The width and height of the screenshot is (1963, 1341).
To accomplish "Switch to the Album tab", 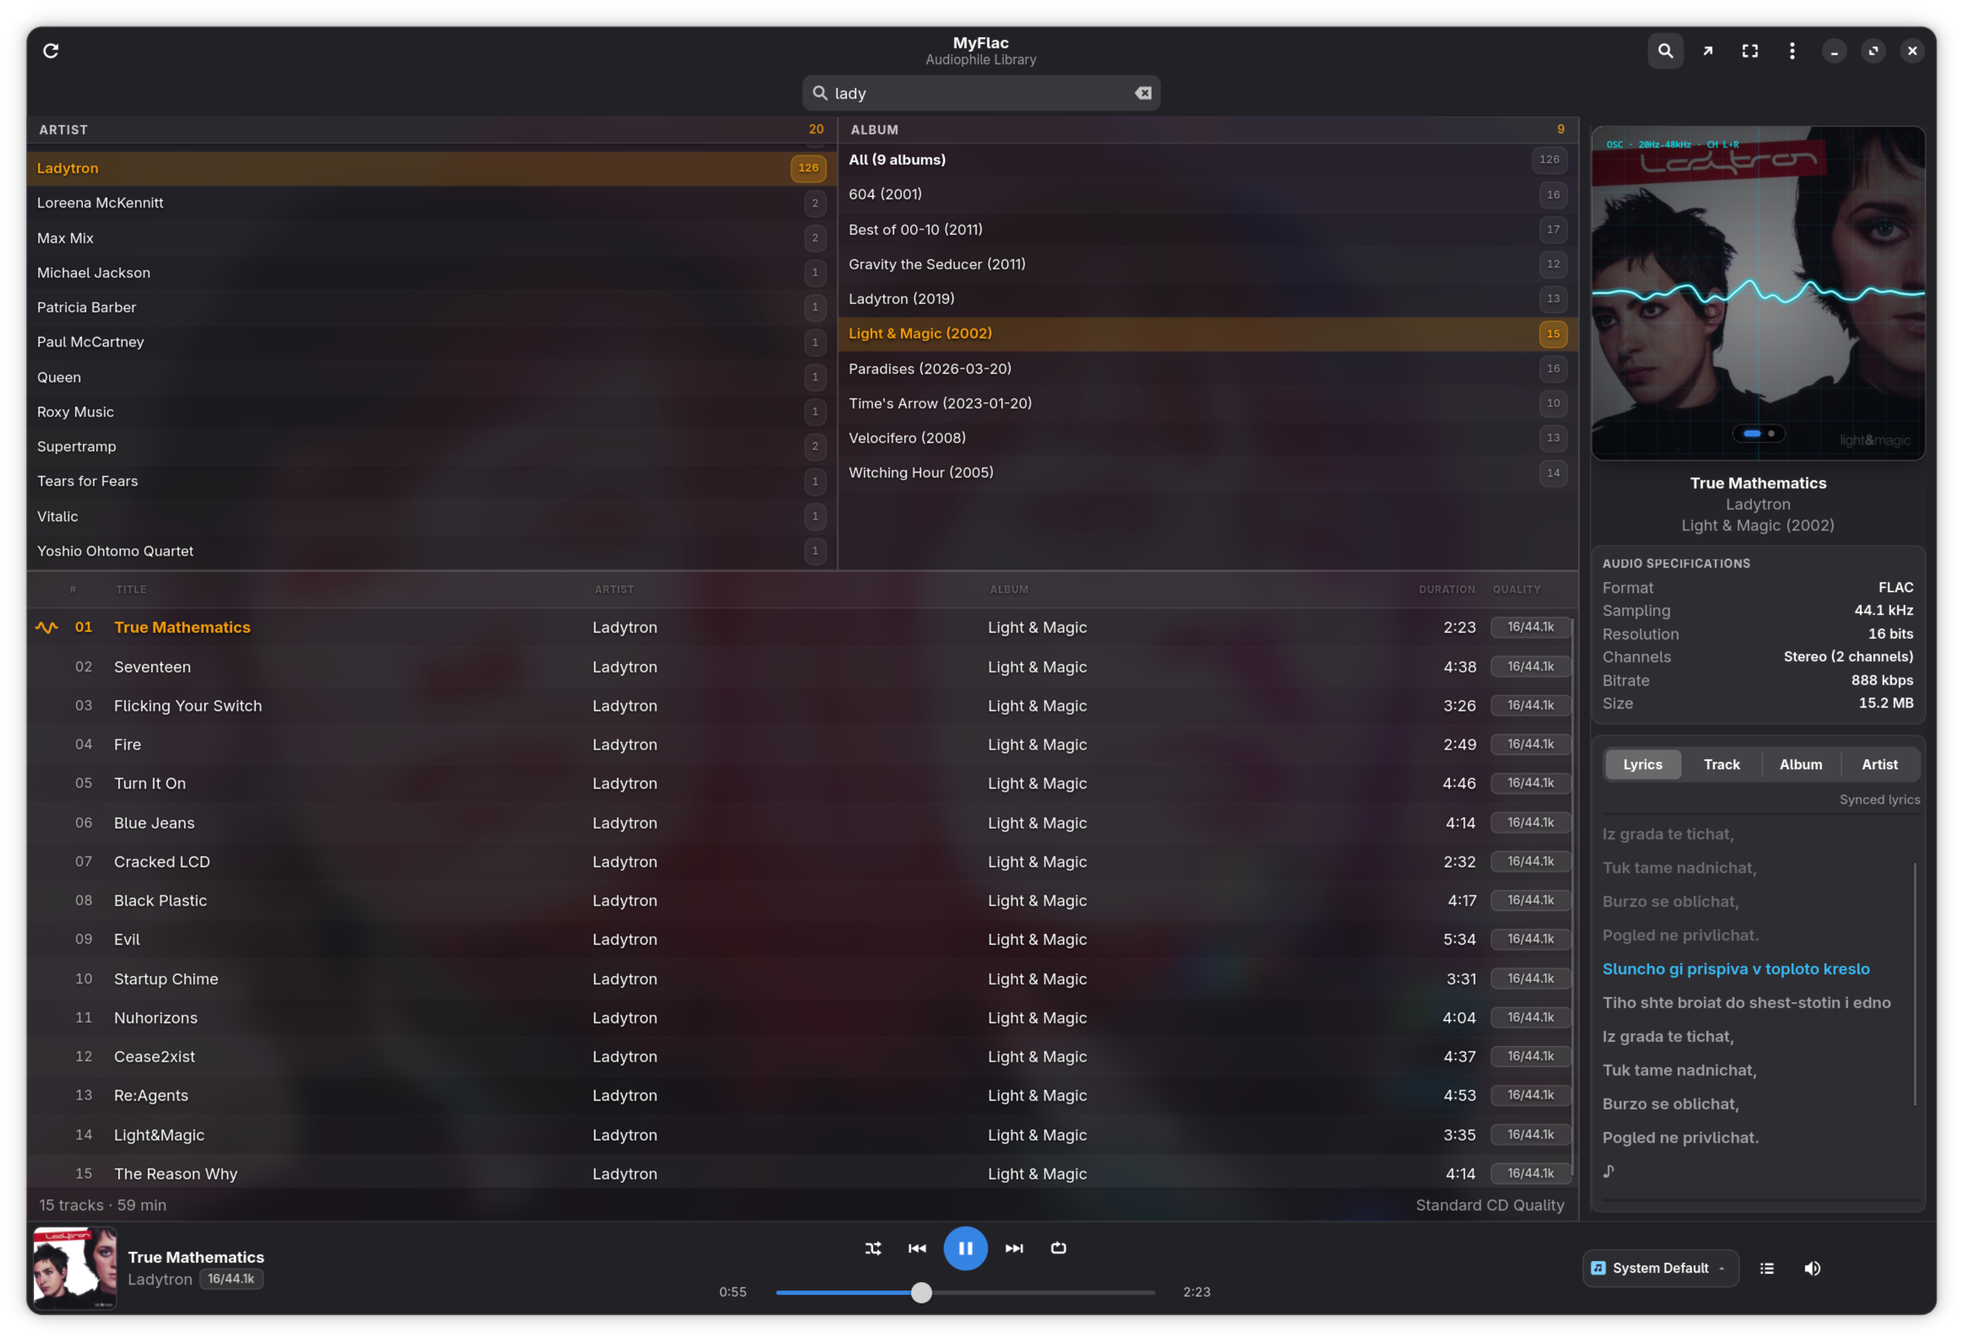I will (x=1801, y=764).
